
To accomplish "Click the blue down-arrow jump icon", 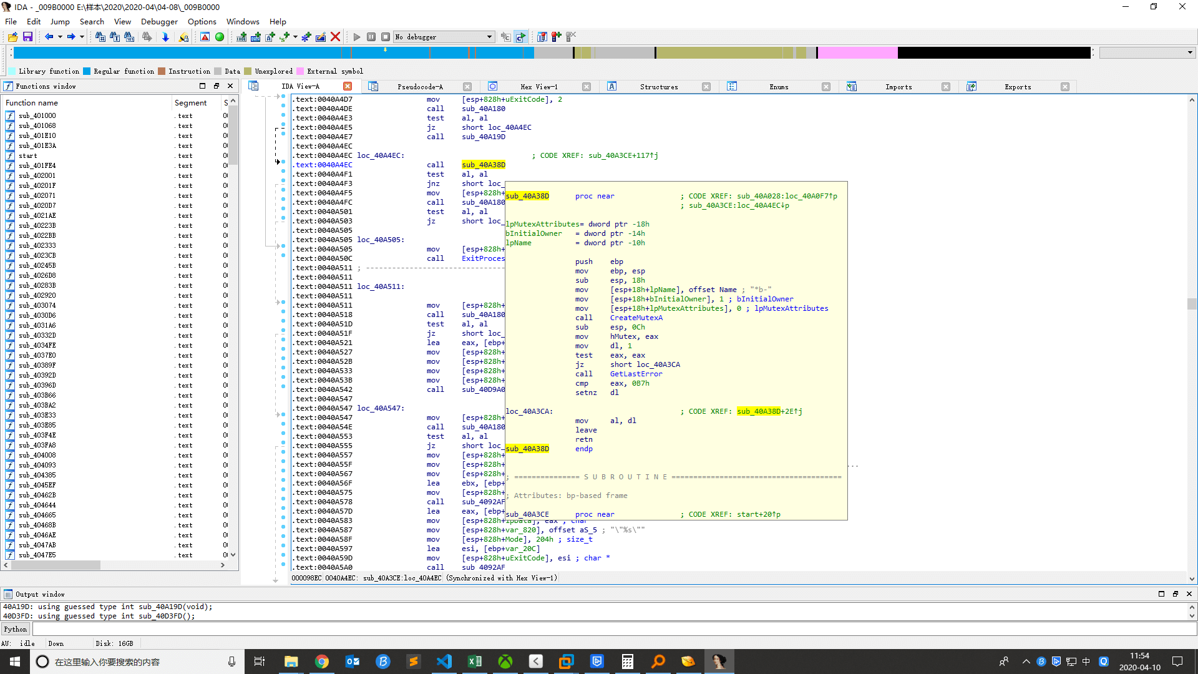I will point(165,37).
